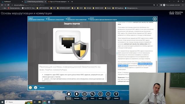Open Word application on taskbar
This screenshot has width=185, height=104.
coord(49,102)
